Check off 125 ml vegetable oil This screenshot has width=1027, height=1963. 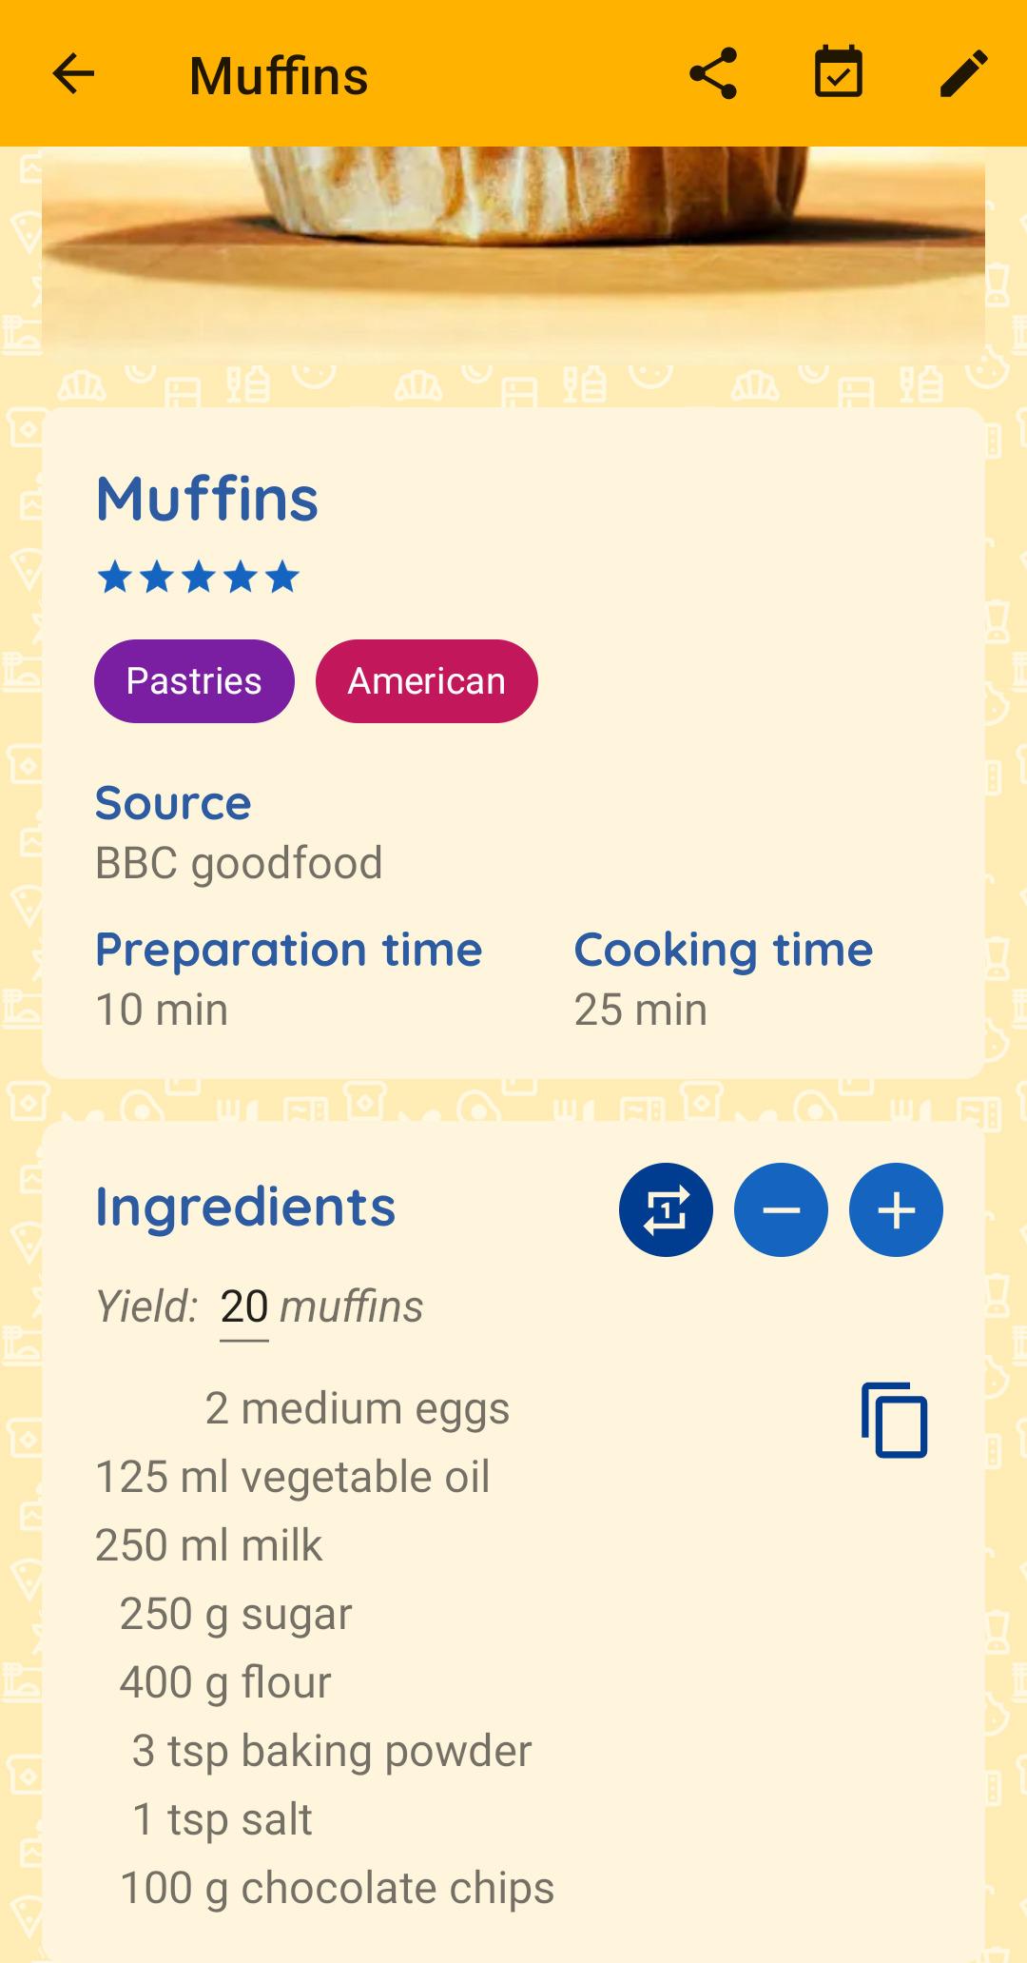tap(293, 1477)
